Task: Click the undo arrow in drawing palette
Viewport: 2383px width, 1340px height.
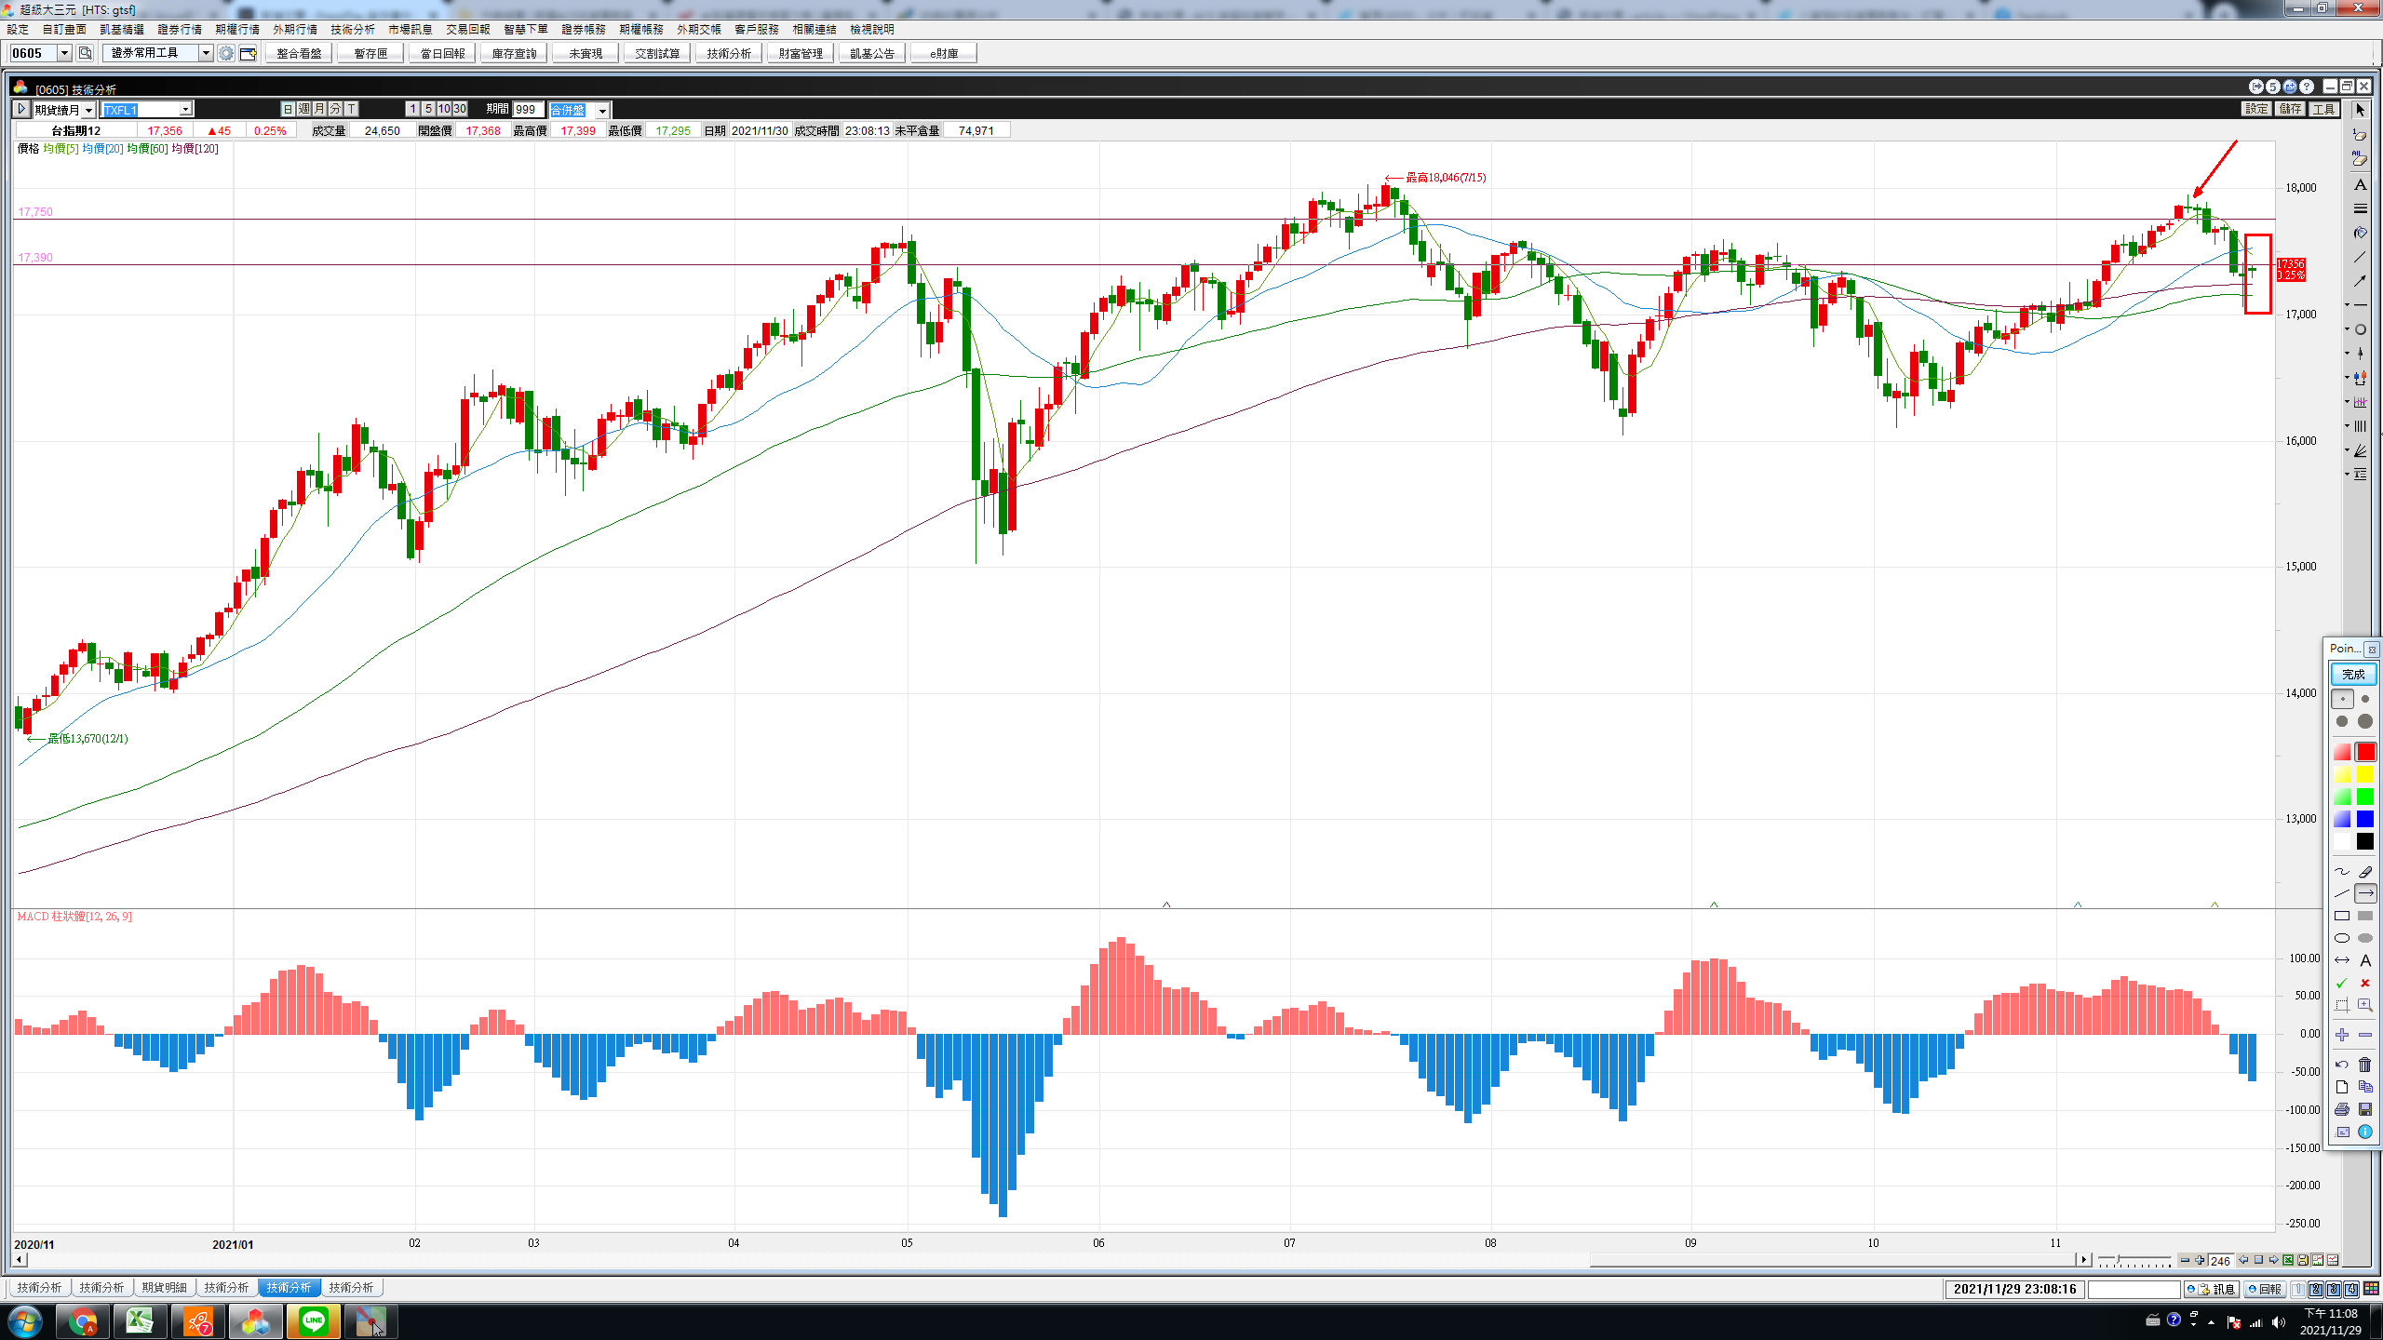Action: [2342, 1065]
